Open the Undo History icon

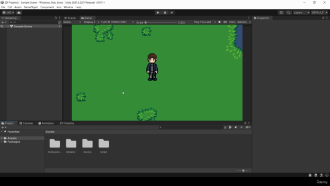pyautogui.click(x=281, y=12)
